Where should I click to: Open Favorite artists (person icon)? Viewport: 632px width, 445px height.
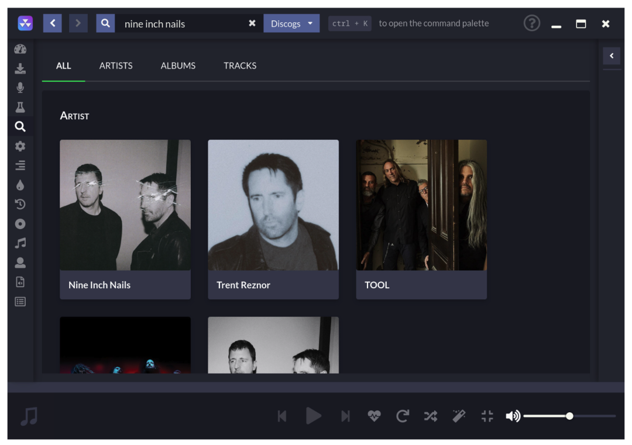tap(20, 263)
